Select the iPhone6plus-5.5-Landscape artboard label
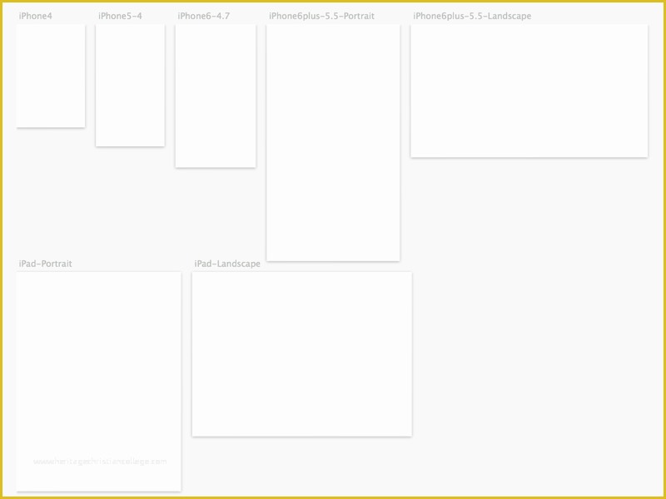 (472, 16)
